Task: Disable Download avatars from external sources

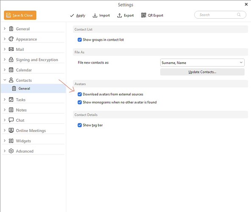Action: tap(80, 94)
